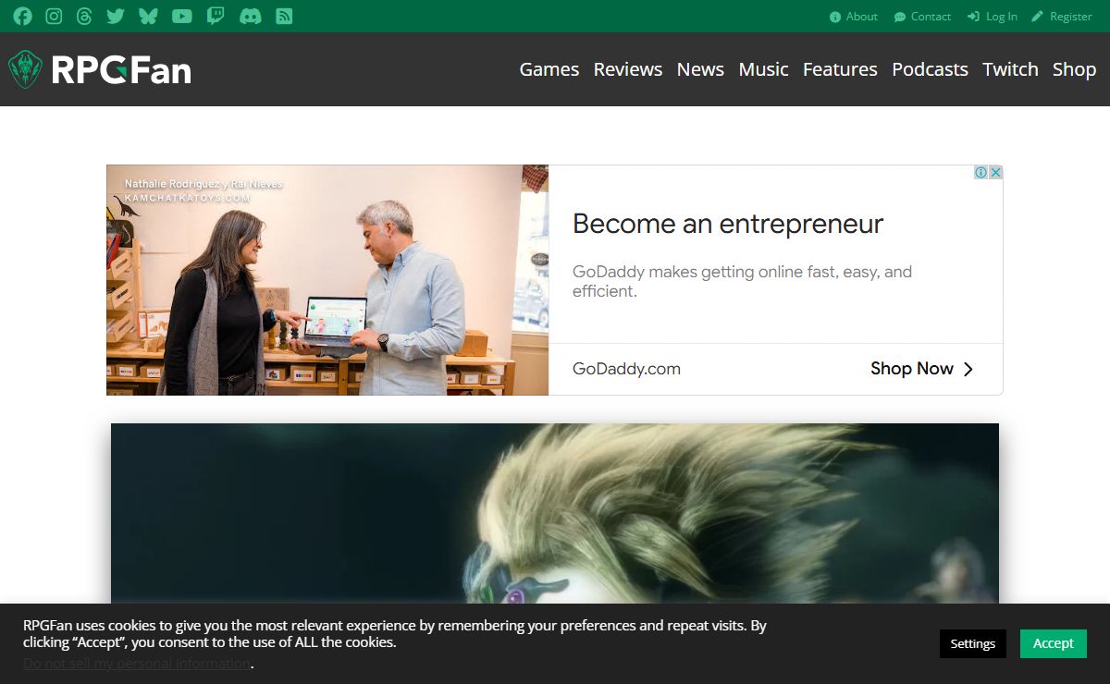Viewport: 1110px width, 684px height.
Task: Open RPGFan Instagram icon
Action: pos(54,17)
